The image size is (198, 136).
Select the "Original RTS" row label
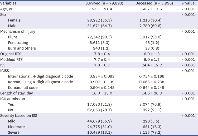pyautogui.click(x=12, y=54)
